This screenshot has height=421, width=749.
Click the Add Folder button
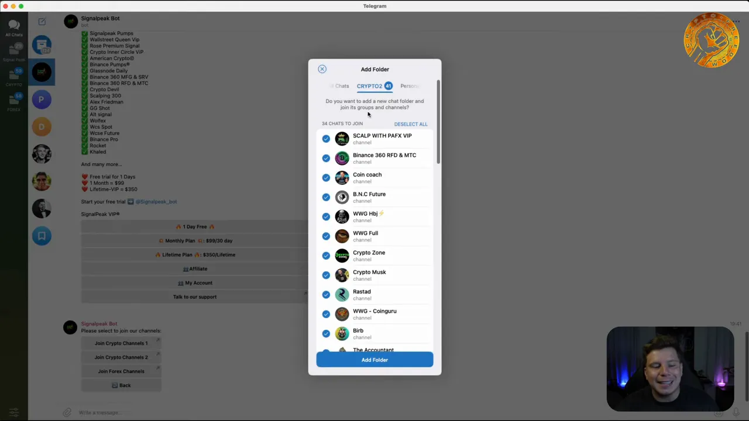[374, 360]
